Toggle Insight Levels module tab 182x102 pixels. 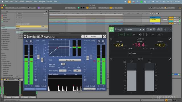point(128,35)
